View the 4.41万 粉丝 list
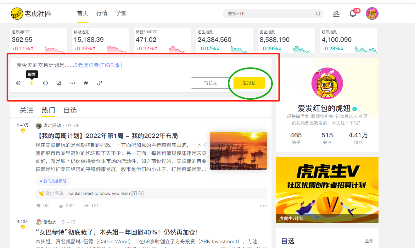This screenshot has width=415, height=248. pyautogui.click(x=358, y=138)
